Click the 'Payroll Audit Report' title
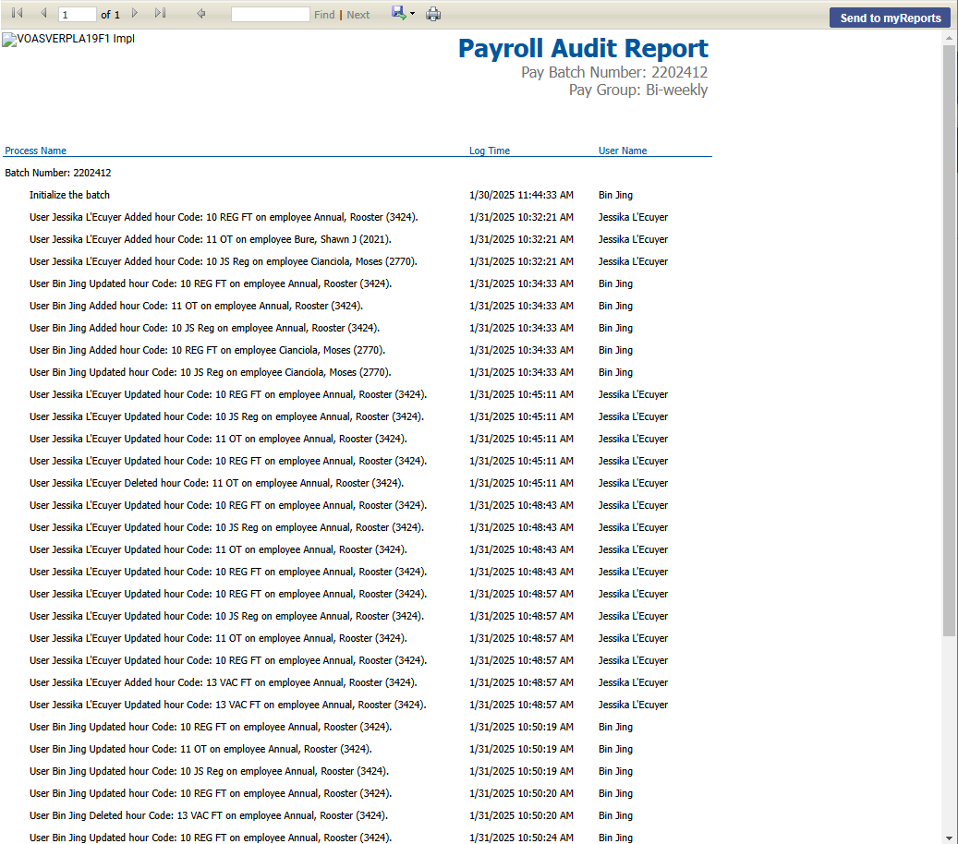Viewport: 958px width, 844px height. 583,48
